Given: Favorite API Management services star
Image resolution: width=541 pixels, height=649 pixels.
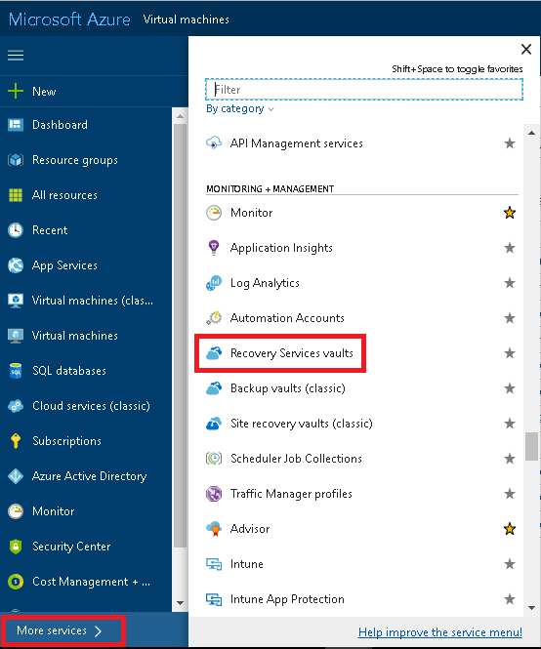Looking at the screenshot, I should (x=510, y=143).
